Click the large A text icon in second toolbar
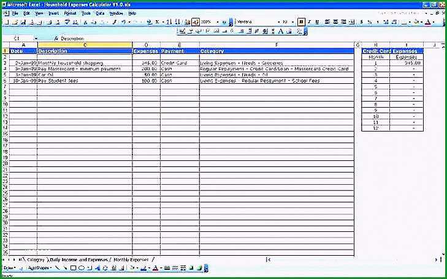Viewport: 447px width, 279px height. (280, 32)
